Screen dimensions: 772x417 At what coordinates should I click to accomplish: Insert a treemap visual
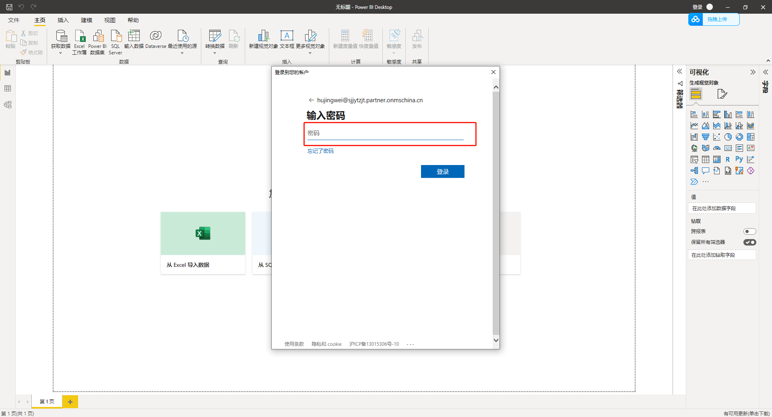click(x=750, y=136)
